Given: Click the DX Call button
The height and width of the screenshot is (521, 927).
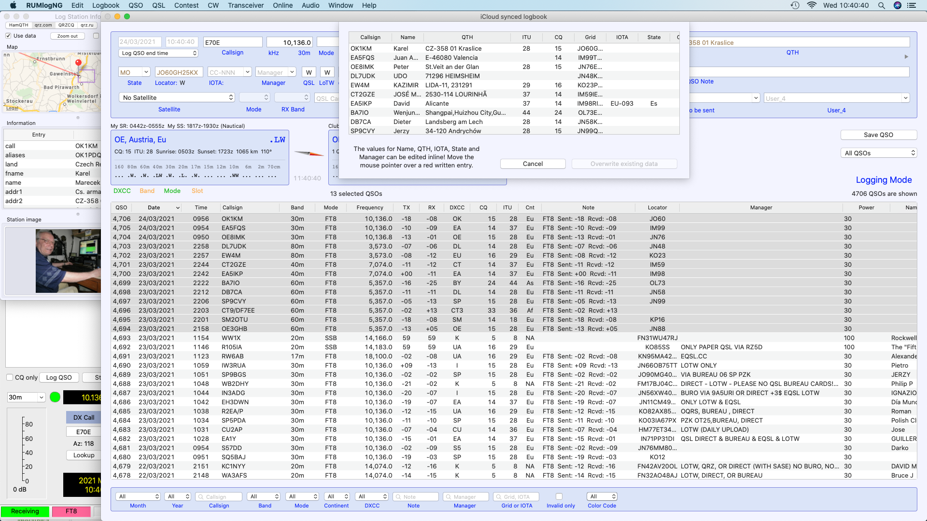Looking at the screenshot, I should click(x=84, y=418).
